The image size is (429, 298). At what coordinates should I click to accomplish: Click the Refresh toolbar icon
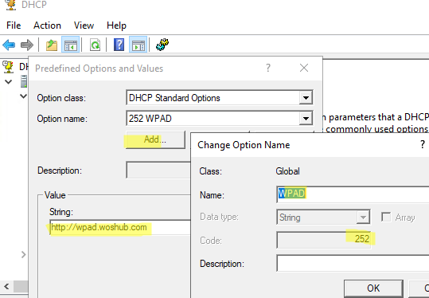[x=95, y=45]
